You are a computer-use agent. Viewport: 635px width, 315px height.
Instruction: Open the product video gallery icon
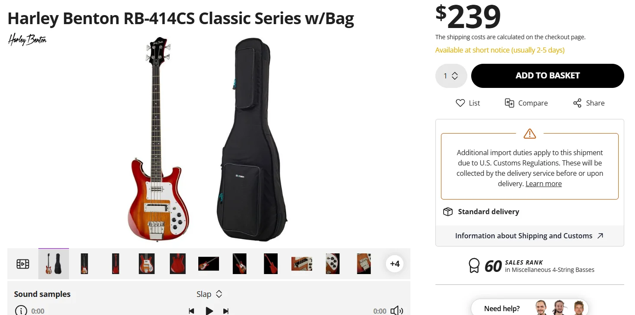coord(23,264)
